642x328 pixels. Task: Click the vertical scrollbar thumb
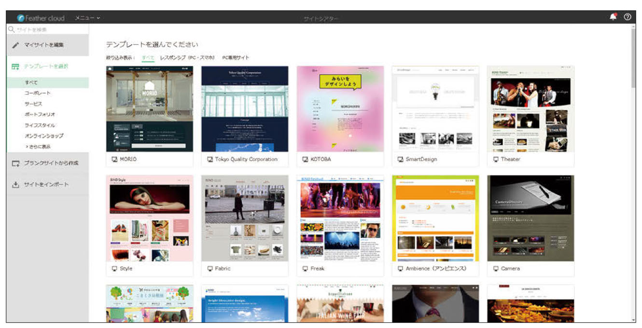(633, 59)
